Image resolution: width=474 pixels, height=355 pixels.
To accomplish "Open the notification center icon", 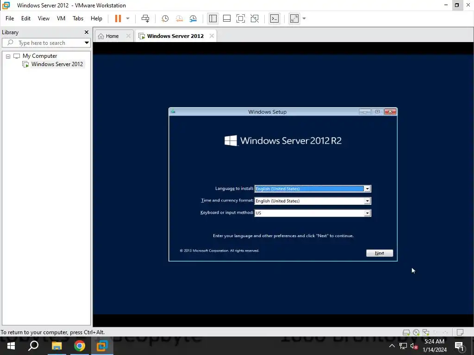I will click(x=460, y=346).
